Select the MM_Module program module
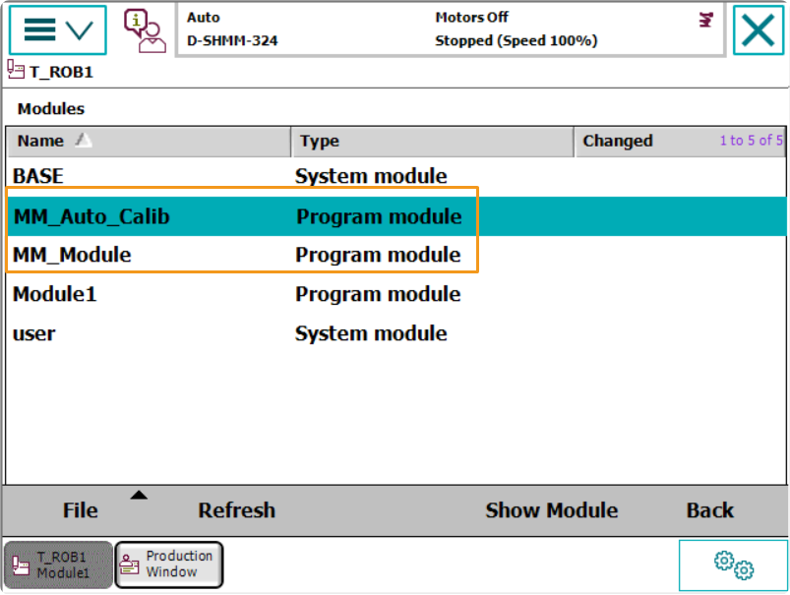The image size is (790, 595). click(x=396, y=255)
